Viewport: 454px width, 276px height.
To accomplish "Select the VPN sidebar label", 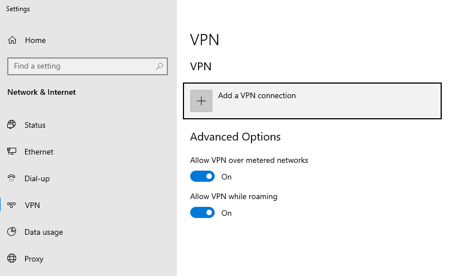I will pos(32,205).
